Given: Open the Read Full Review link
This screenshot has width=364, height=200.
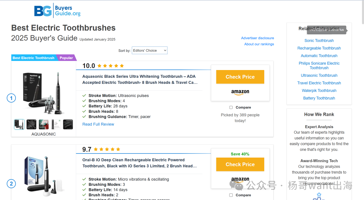Looking at the screenshot, I should click(98, 124).
